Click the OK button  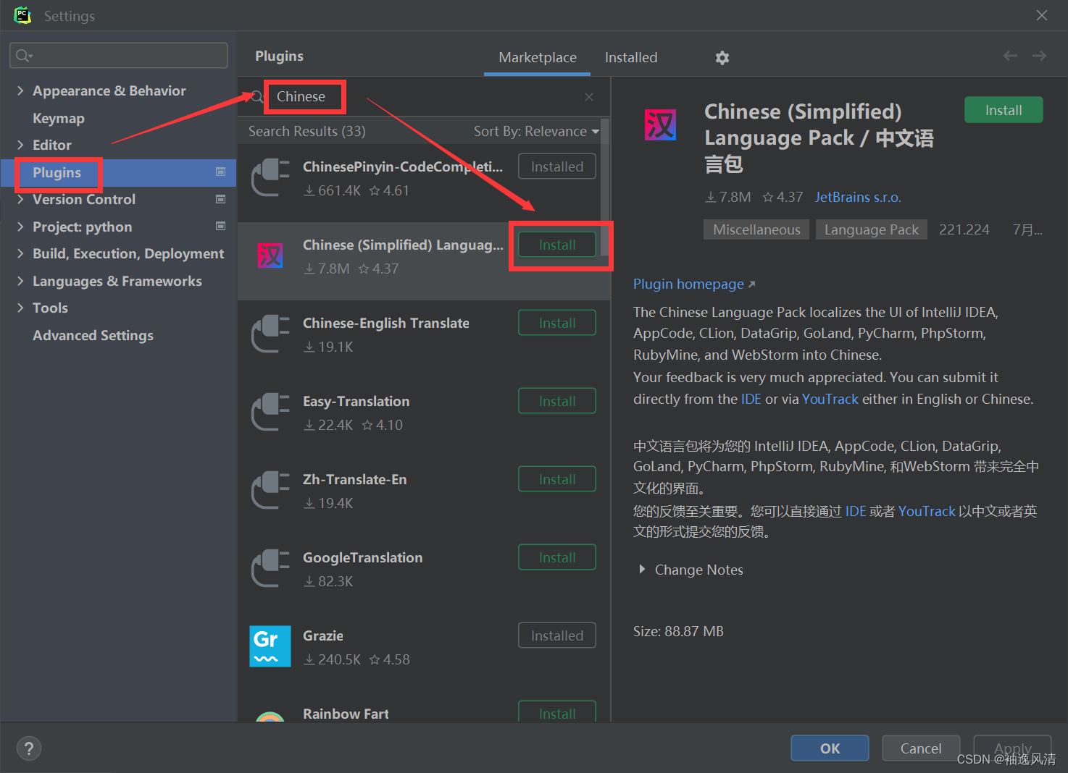click(830, 748)
